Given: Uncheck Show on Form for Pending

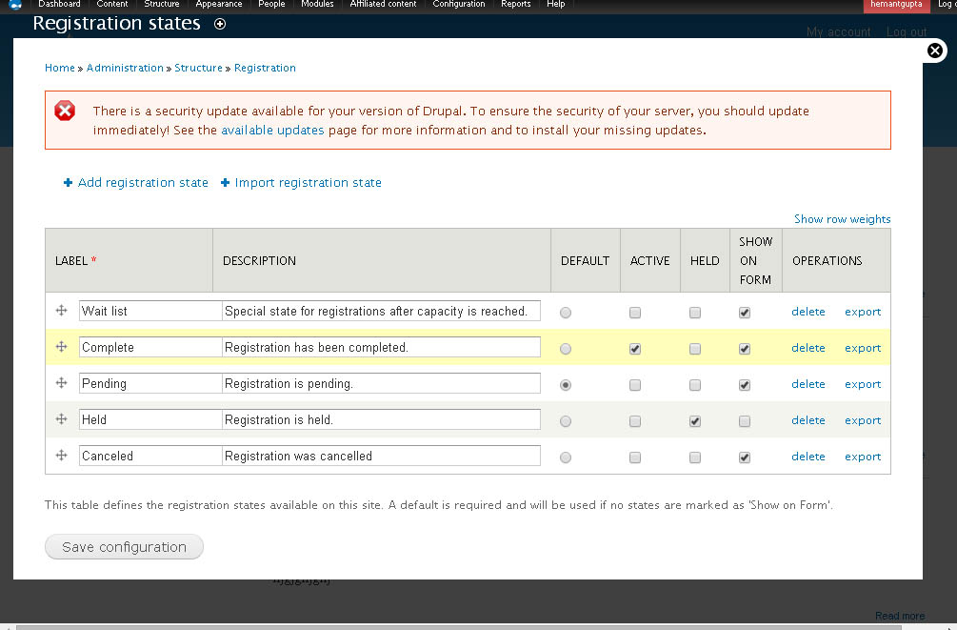Looking at the screenshot, I should [x=745, y=385].
